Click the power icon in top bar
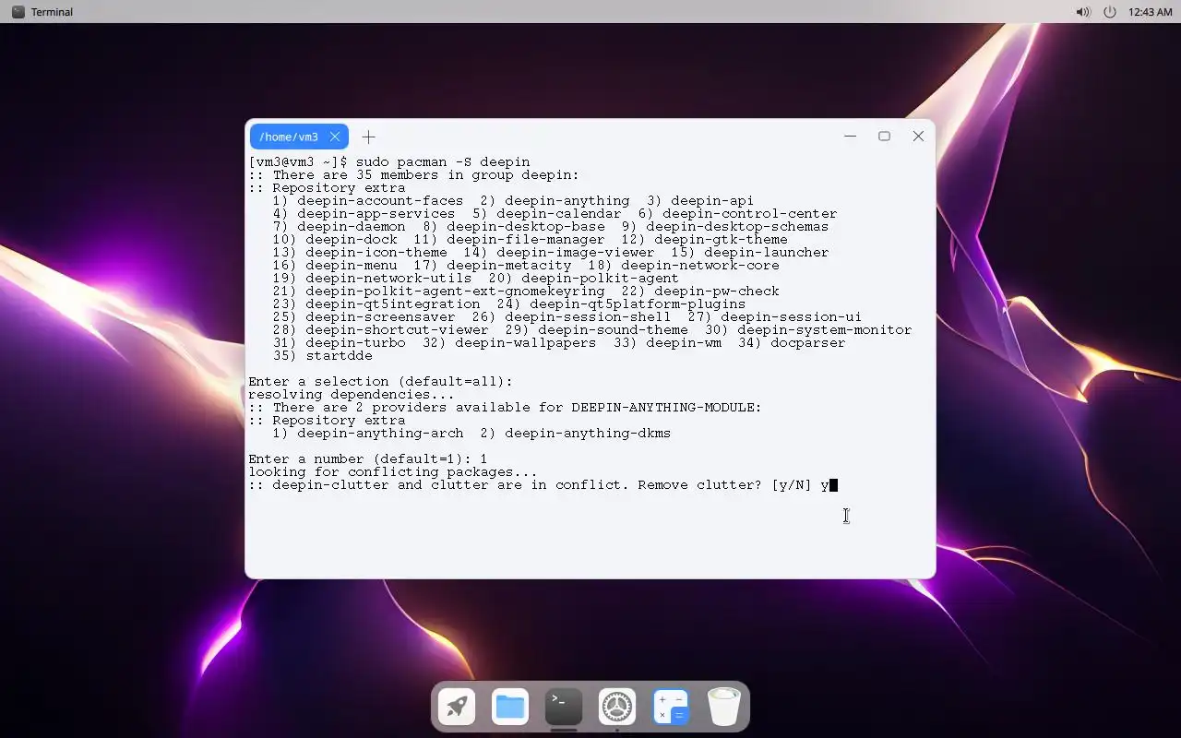This screenshot has width=1181, height=738. [x=1110, y=12]
